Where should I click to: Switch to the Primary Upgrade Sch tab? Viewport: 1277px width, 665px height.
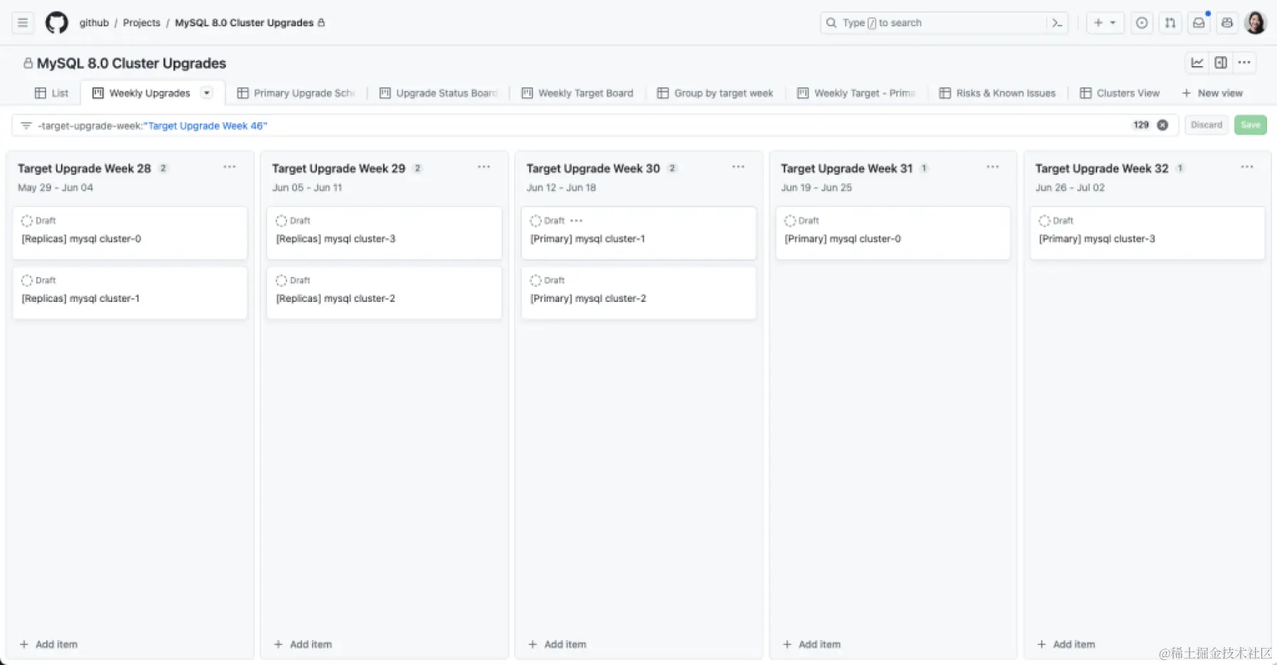click(x=296, y=93)
